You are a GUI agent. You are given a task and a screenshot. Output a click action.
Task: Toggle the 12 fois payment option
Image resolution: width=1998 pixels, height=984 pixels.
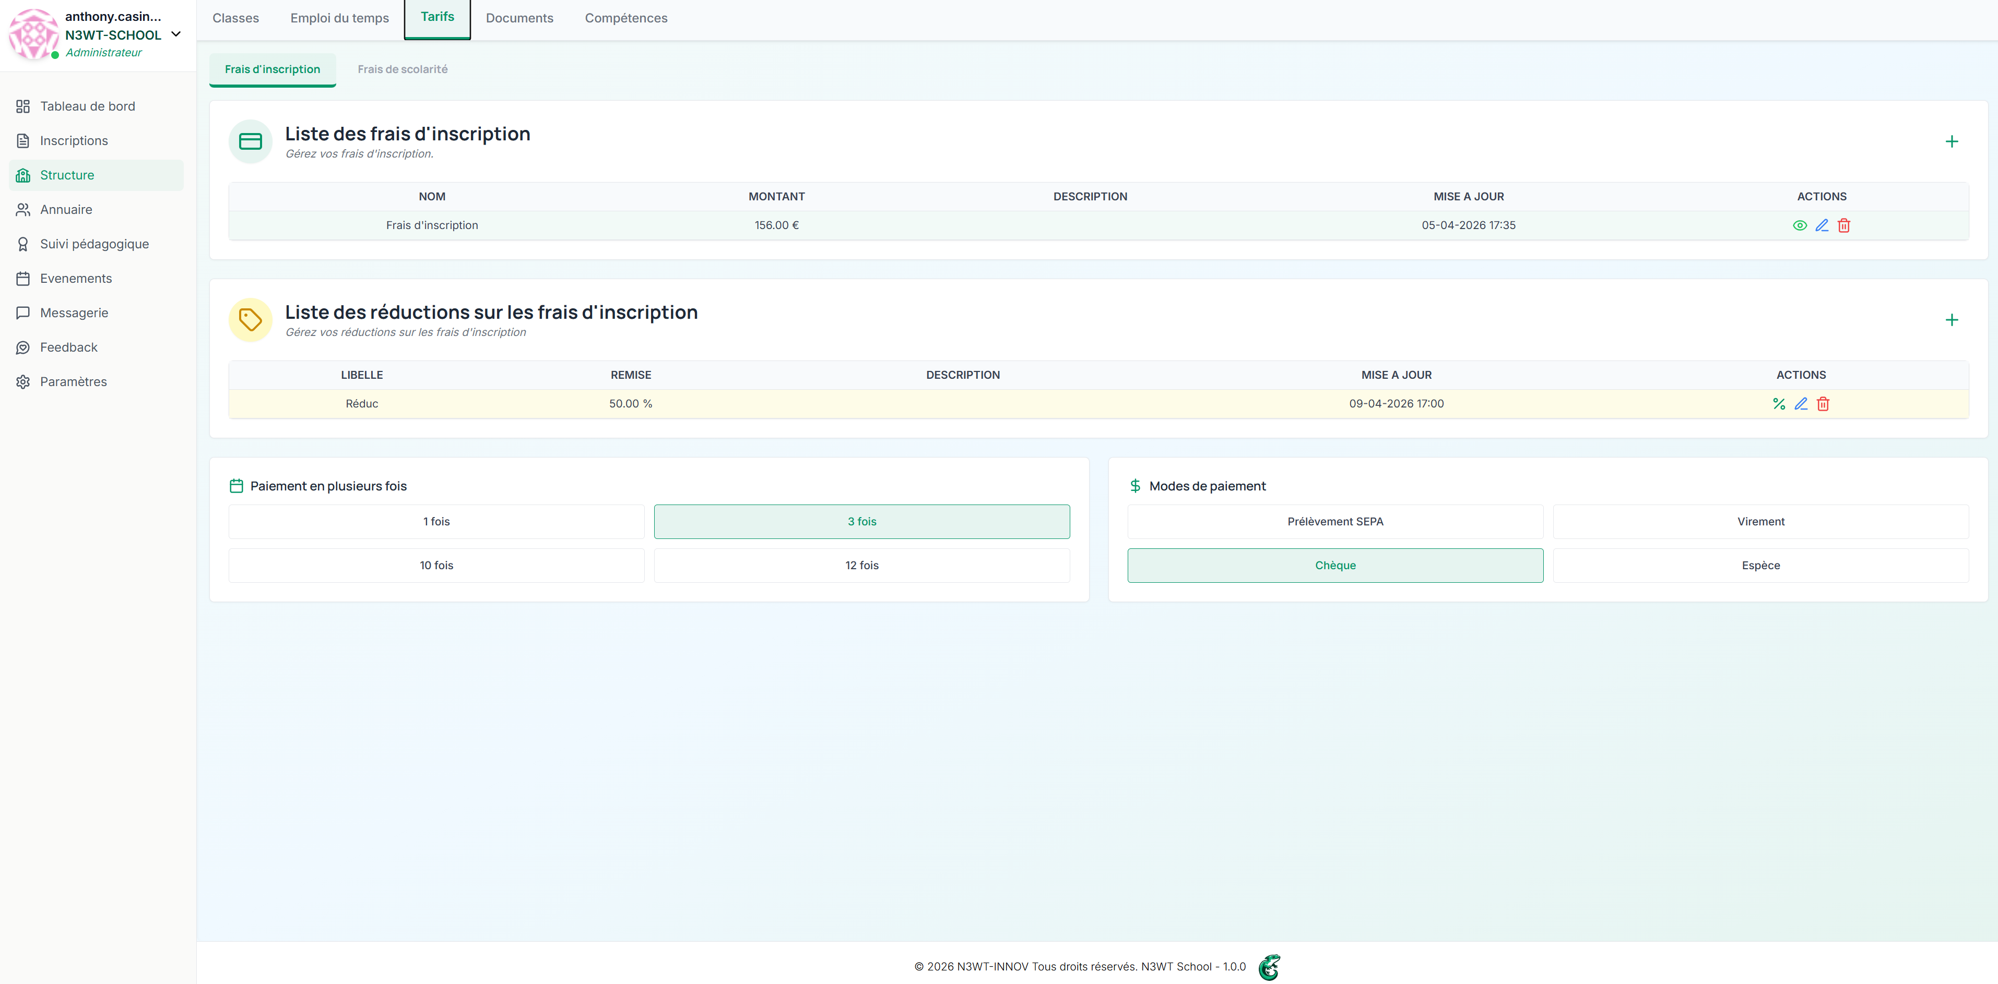click(x=862, y=565)
